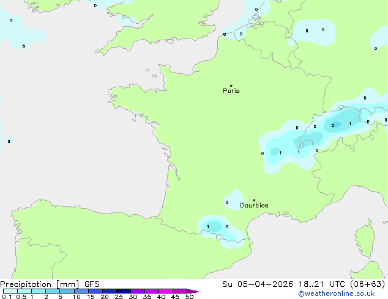388x299 pixels.
Task: Click the legend label 50
Action: [189, 297]
